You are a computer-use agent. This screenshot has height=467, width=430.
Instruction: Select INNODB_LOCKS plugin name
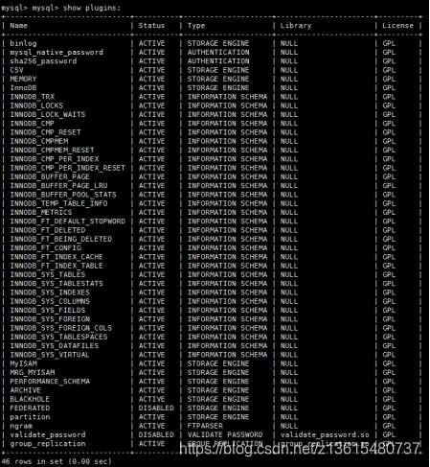(x=36, y=105)
